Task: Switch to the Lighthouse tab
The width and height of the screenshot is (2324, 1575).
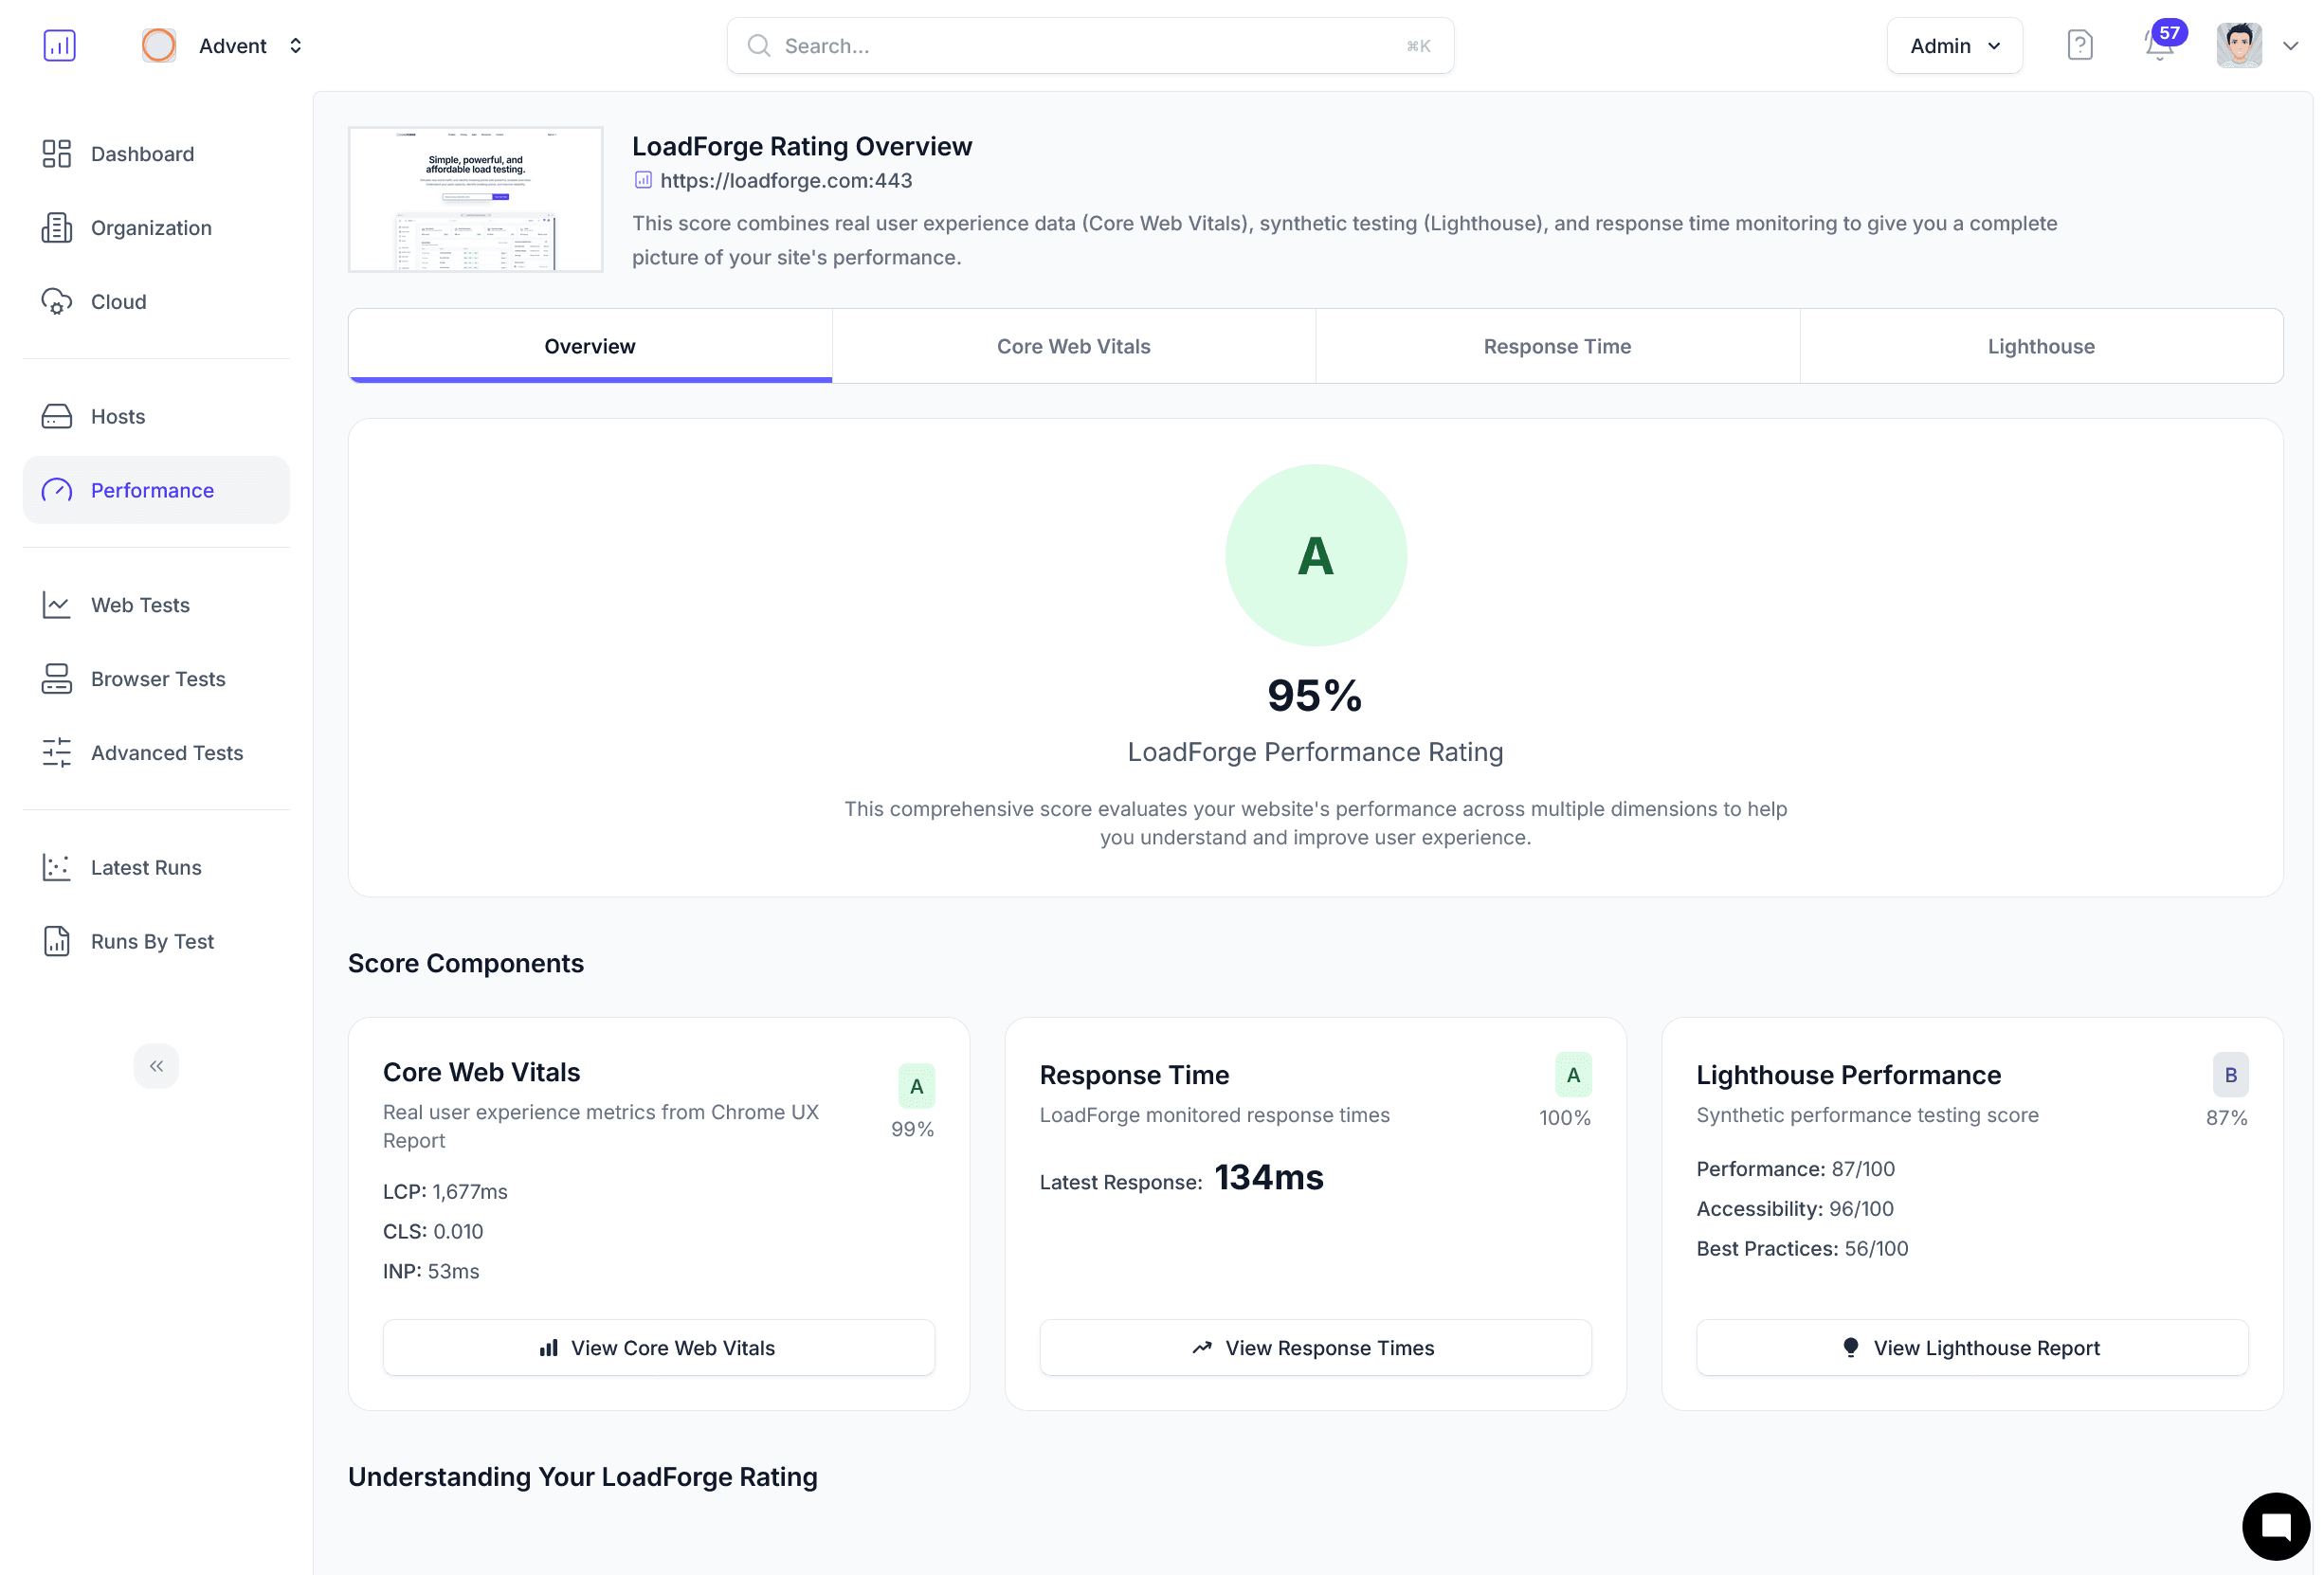Action: pos(2040,346)
